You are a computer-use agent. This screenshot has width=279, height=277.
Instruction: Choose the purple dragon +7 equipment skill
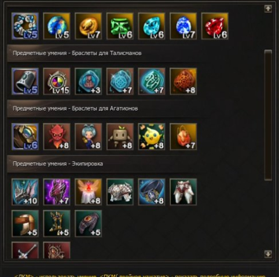tap(57, 192)
